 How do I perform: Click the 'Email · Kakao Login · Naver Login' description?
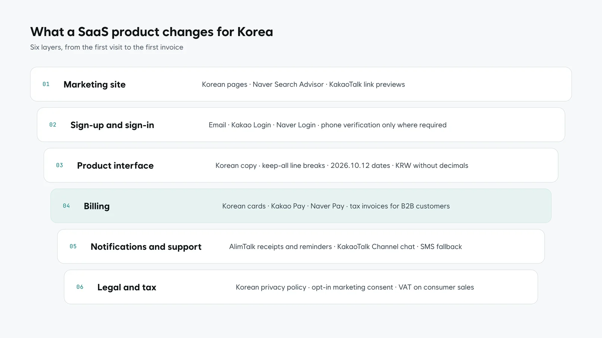pos(328,125)
